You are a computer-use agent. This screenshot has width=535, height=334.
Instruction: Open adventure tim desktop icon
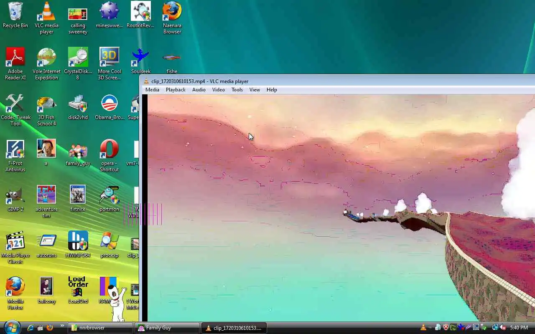pyautogui.click(x=46, y=202)
